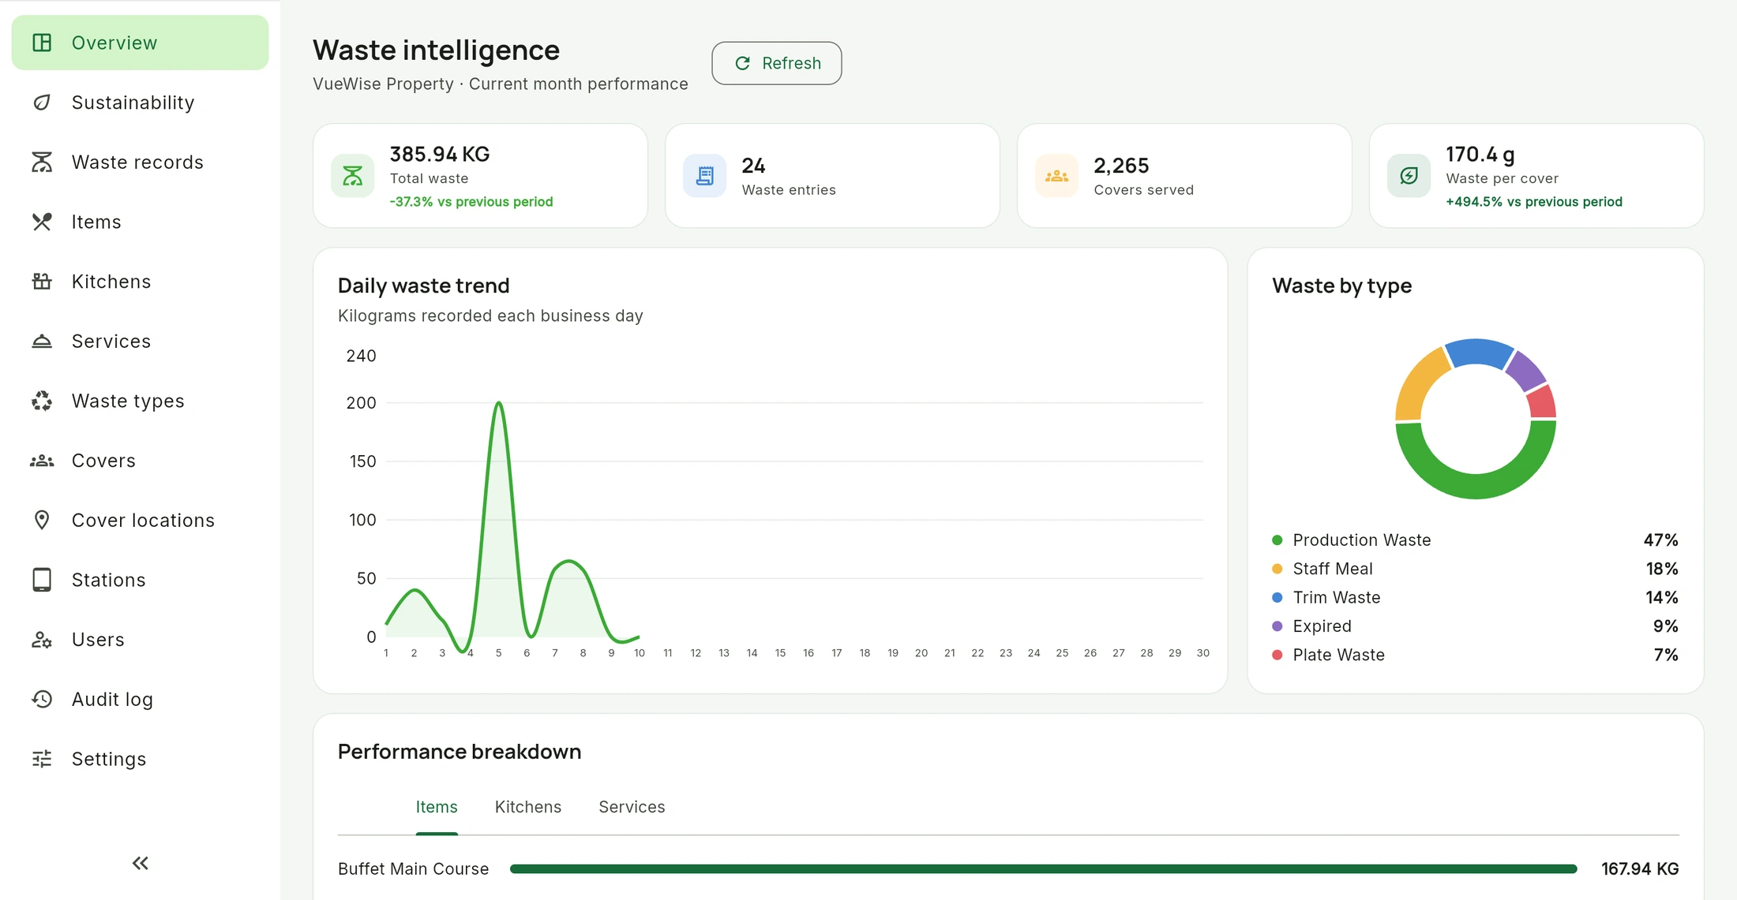The width and height of the screenshot is (1737, 900).
Task: Switch to the Kitchens breakdown tab
Action: point(528,807)
